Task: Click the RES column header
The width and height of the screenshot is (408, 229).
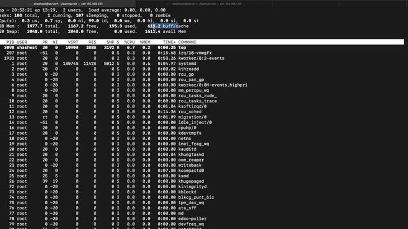Action: 92,42
